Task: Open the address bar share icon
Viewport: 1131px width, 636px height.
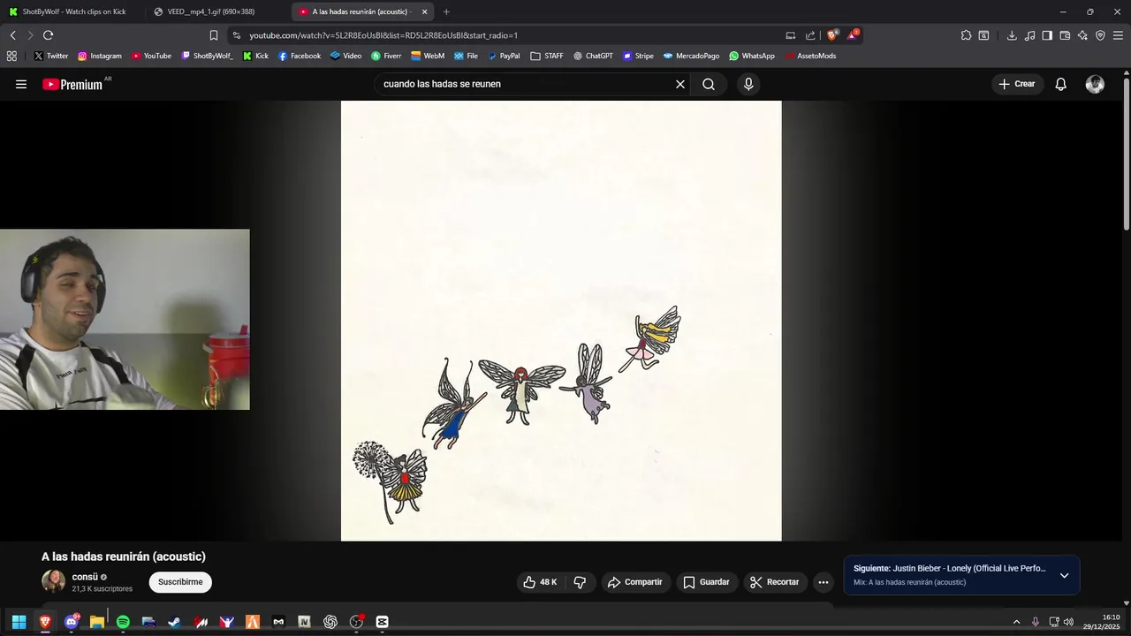Action: pyautogui.click(x=810, y=35)
